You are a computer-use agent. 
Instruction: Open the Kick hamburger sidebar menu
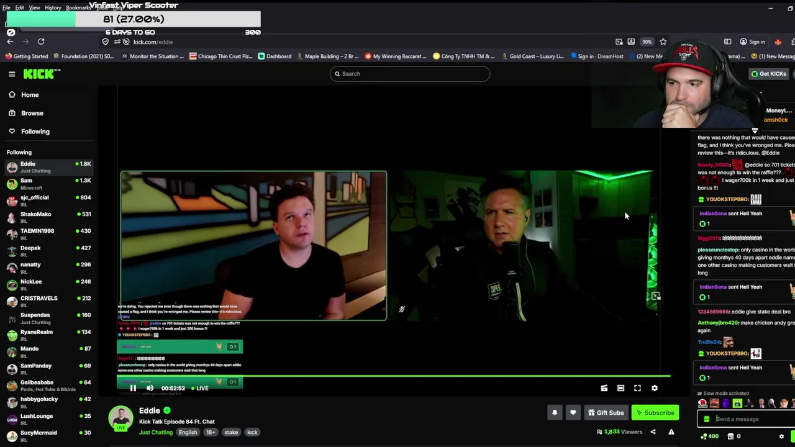[12, 74]
